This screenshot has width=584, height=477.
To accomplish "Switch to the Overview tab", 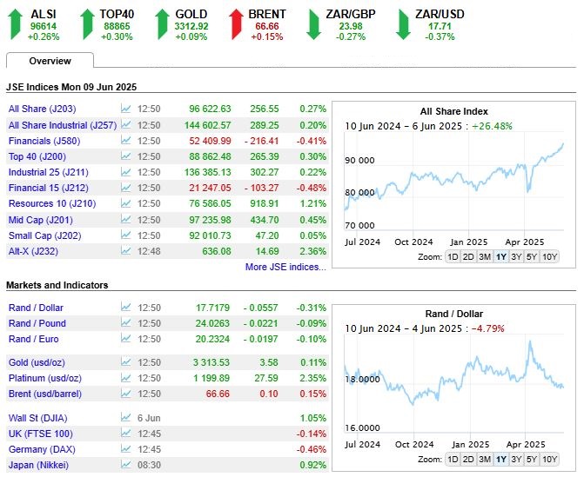I will click(50, 61).
